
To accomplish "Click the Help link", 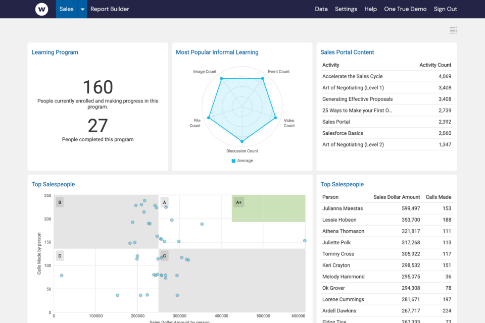I will (371, 9).
